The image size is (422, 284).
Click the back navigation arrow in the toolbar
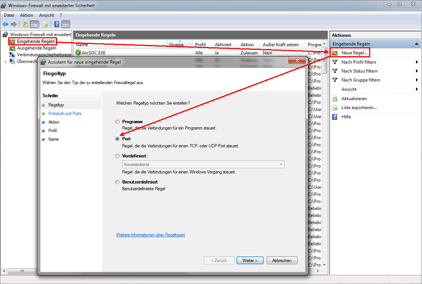click(5, 24)
